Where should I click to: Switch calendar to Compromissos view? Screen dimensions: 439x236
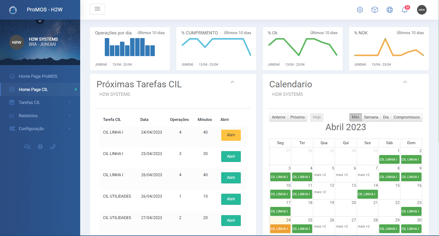coord(406,117)
